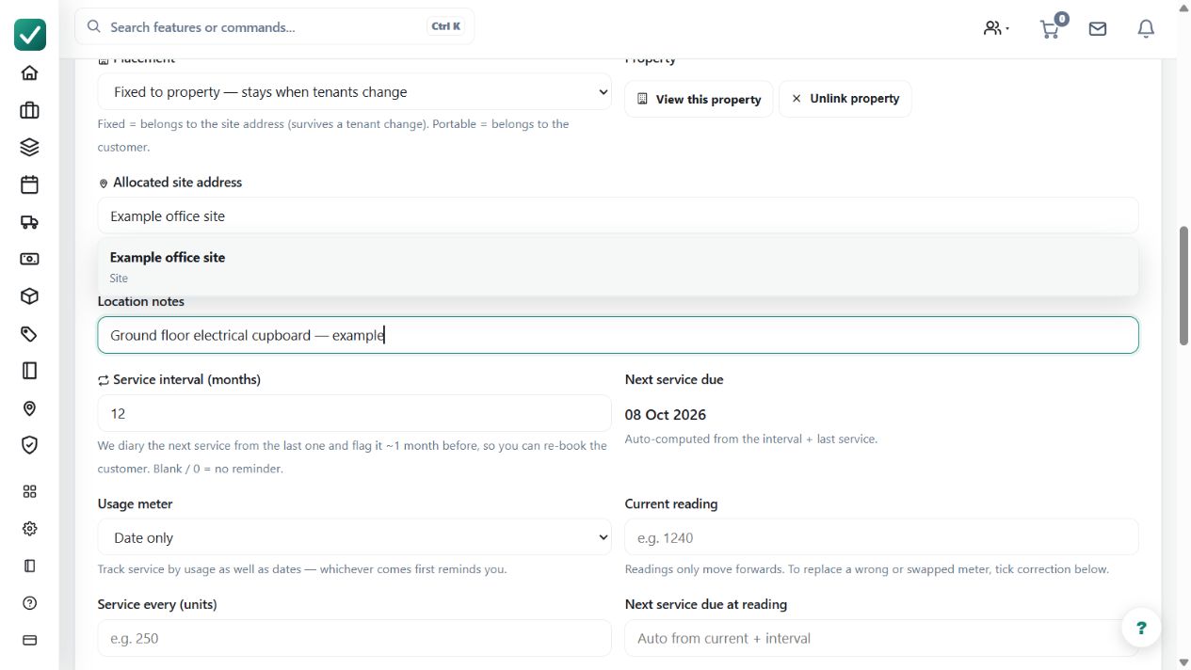Viewport: 1191px width, 670px height.
Task: Click Next service due at reading field
Action: point(881,638)
